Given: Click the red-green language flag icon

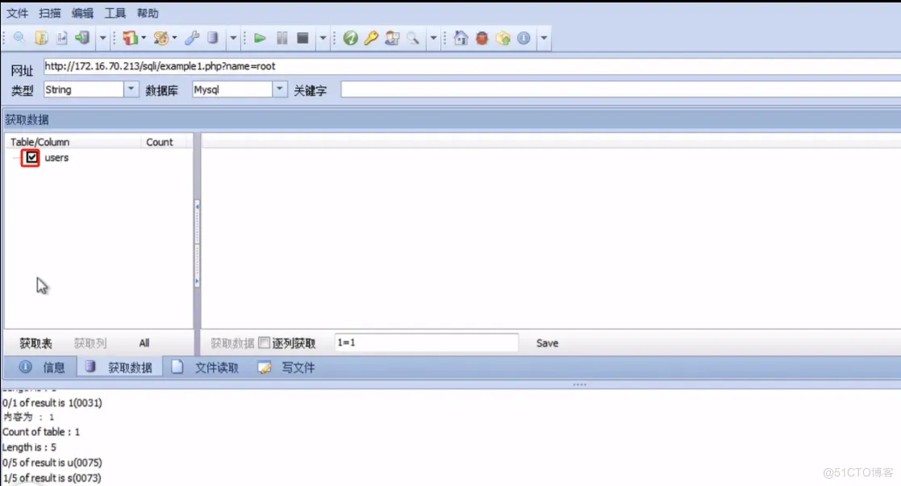Looking at the screenshot, I should click(x=131, y=38).
